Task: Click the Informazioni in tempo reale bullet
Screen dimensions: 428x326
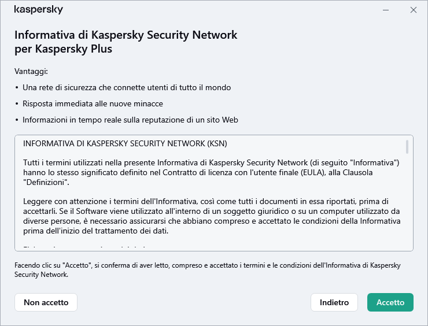Action: tap(130, 120)
